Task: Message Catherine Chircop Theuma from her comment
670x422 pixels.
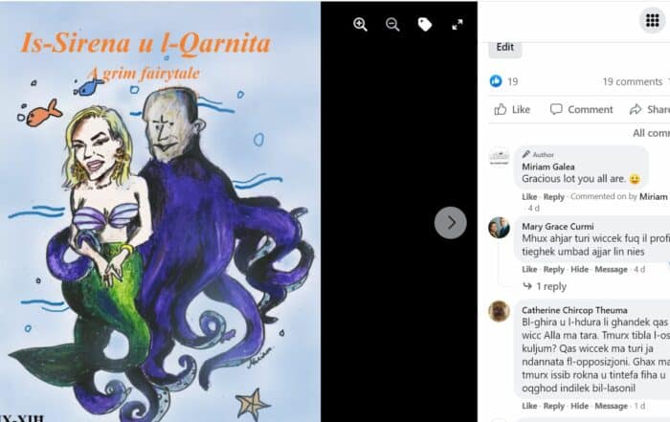Action: point(611,406)
